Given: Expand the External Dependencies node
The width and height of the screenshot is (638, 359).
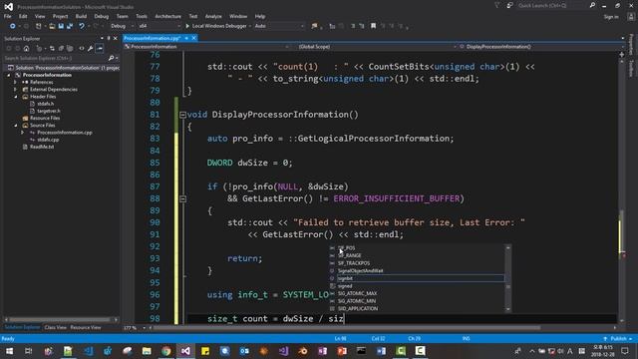Looking at the screenshot, I should click(16, 90).
